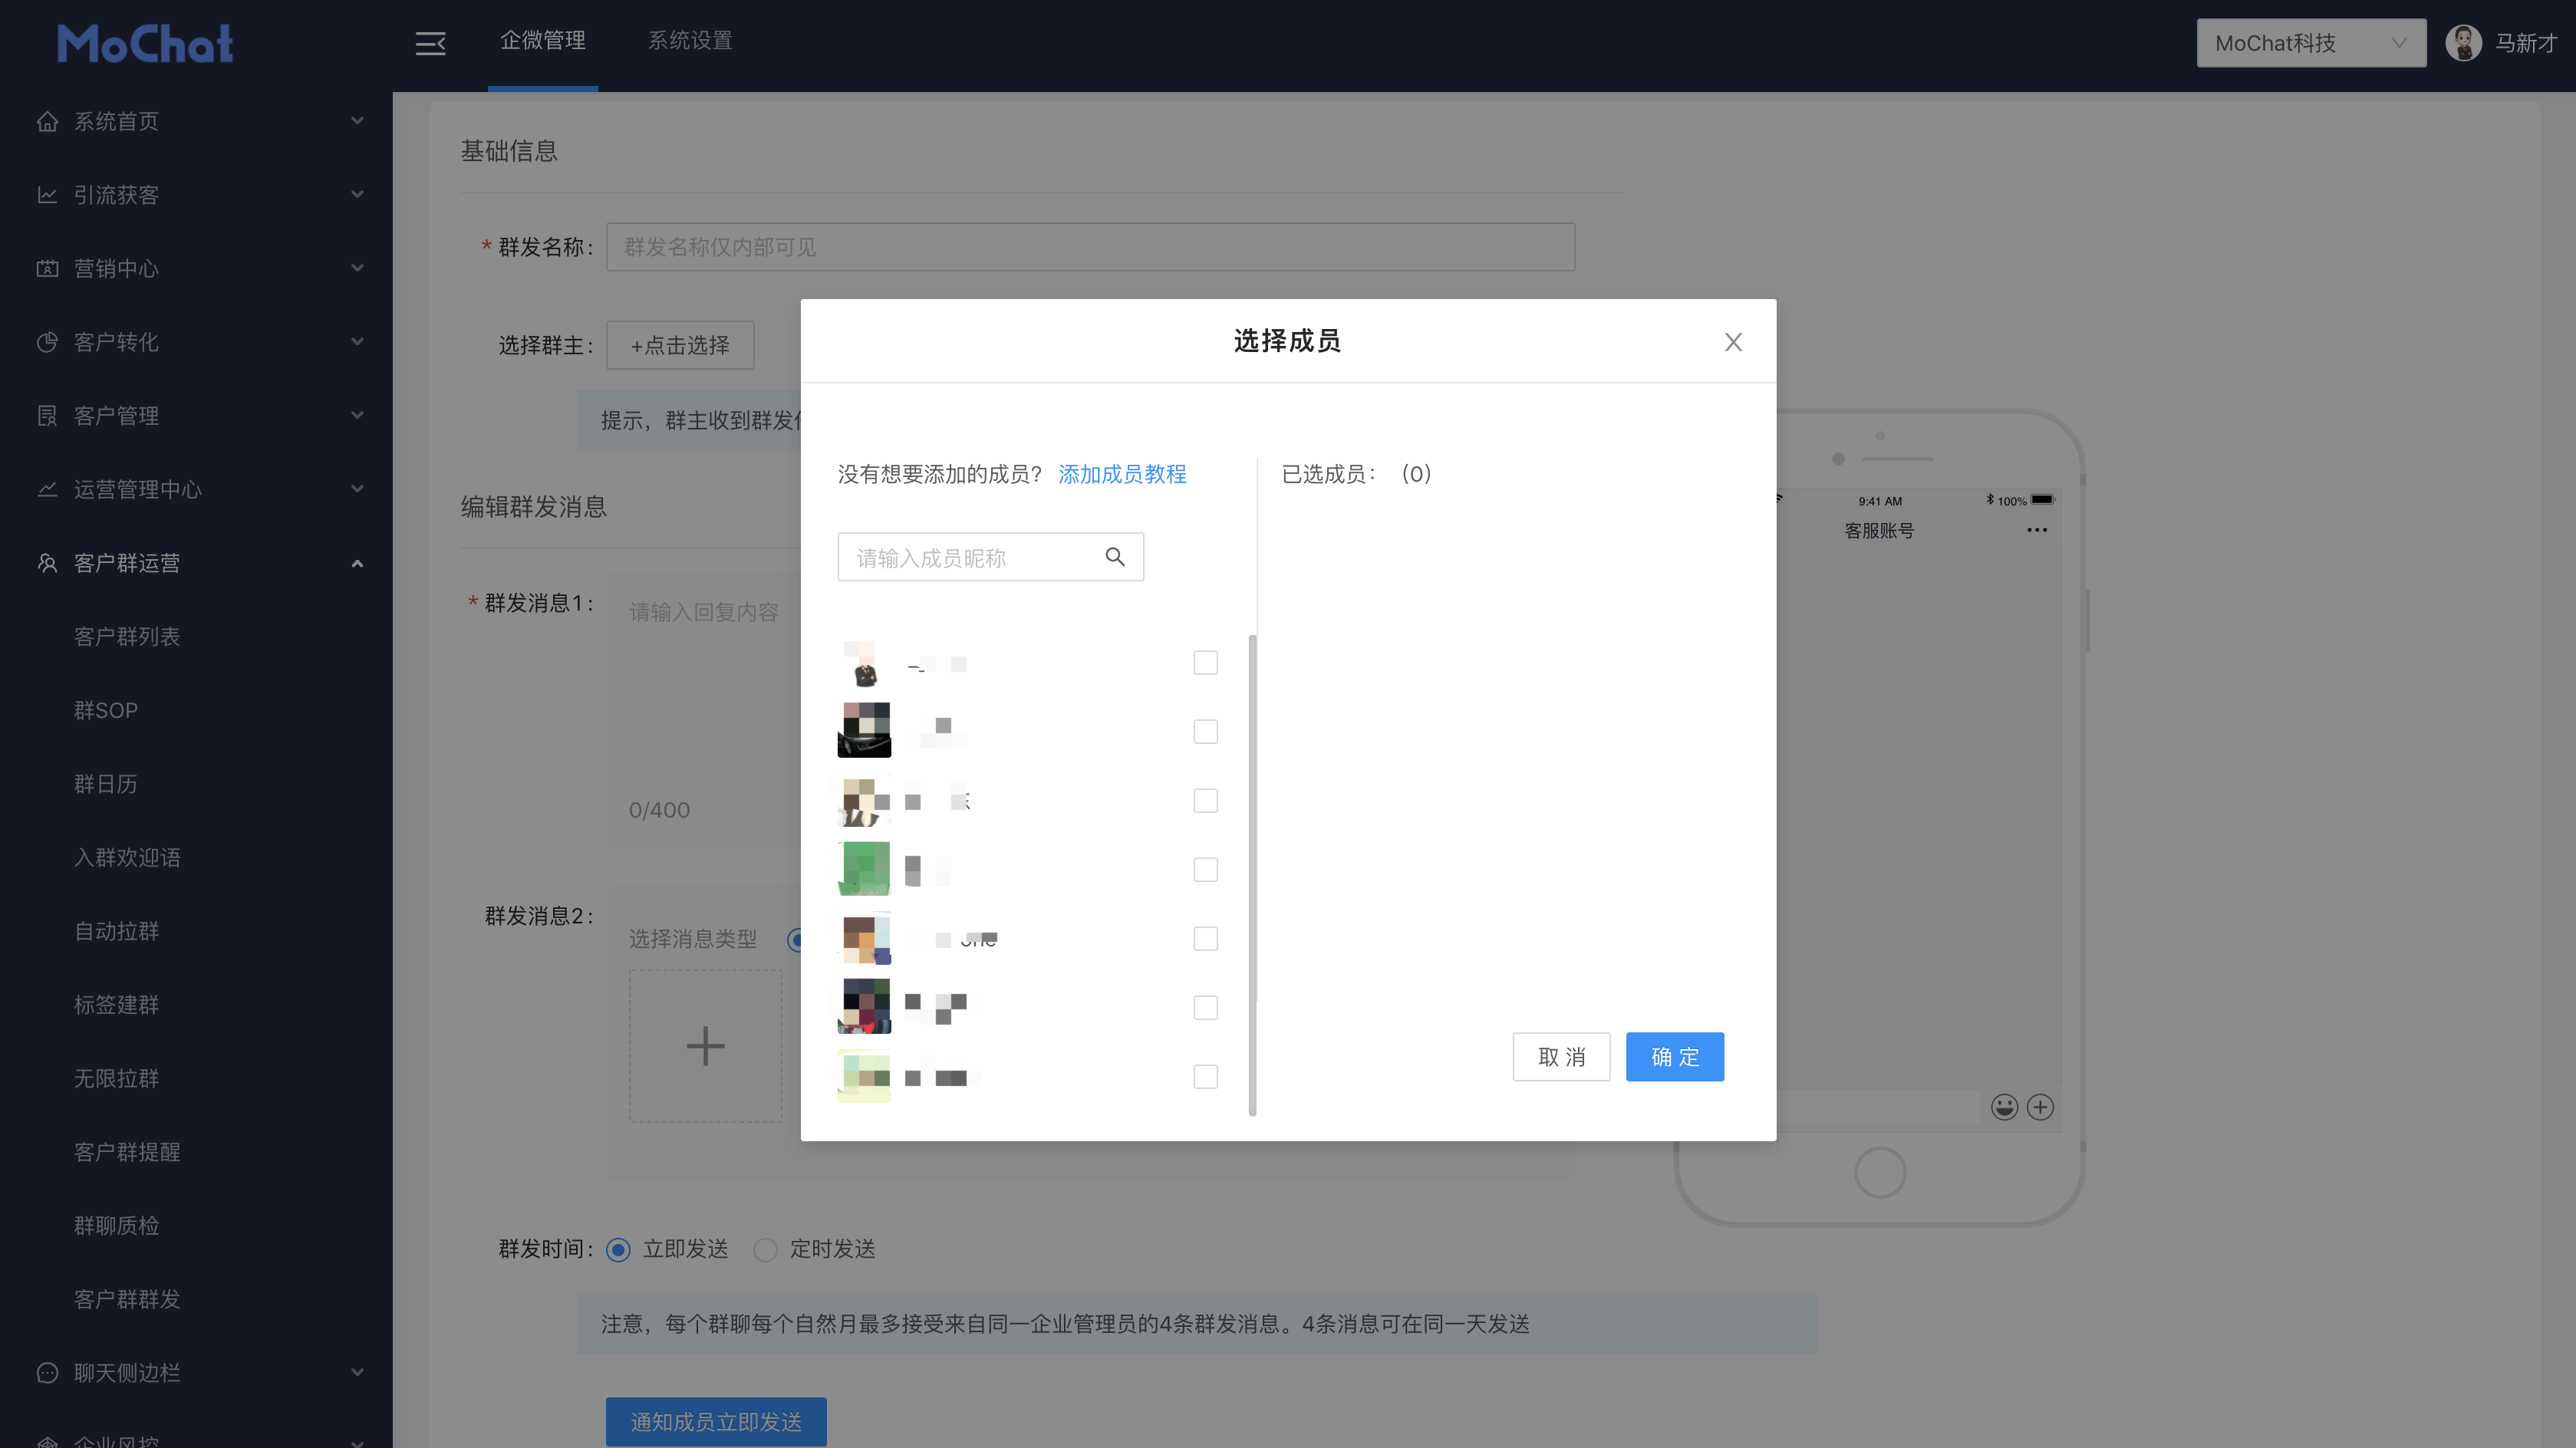This screenshot has width=2576, height=1448.
Task: Click the 系统首页 home icon
Action: tap(47, 121)
